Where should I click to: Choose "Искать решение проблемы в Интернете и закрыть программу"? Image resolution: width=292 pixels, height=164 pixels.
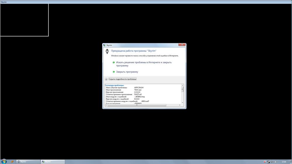click(144, 64)
